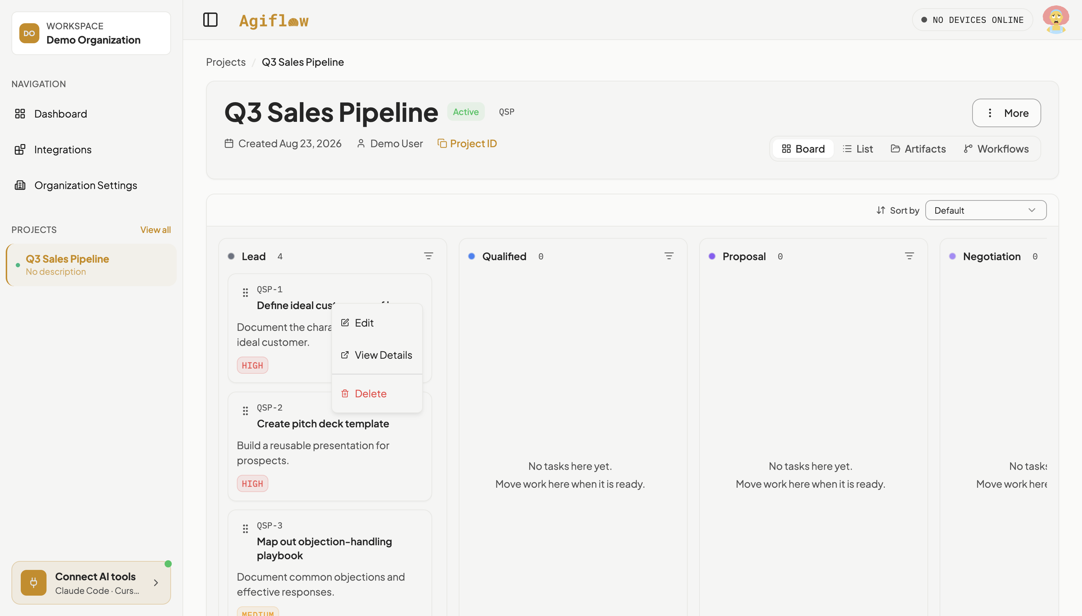The image size is (1082, 616).
Task: Click the calendar icon beside Created date
Action: 229,143
